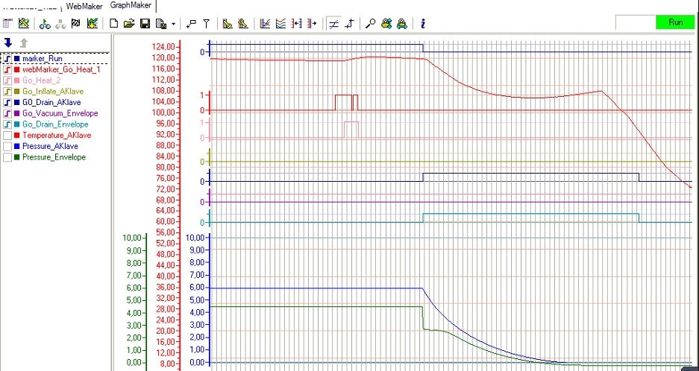Click the new blank document icon
The image size is (699, 371).
click(x=114, y=23)
